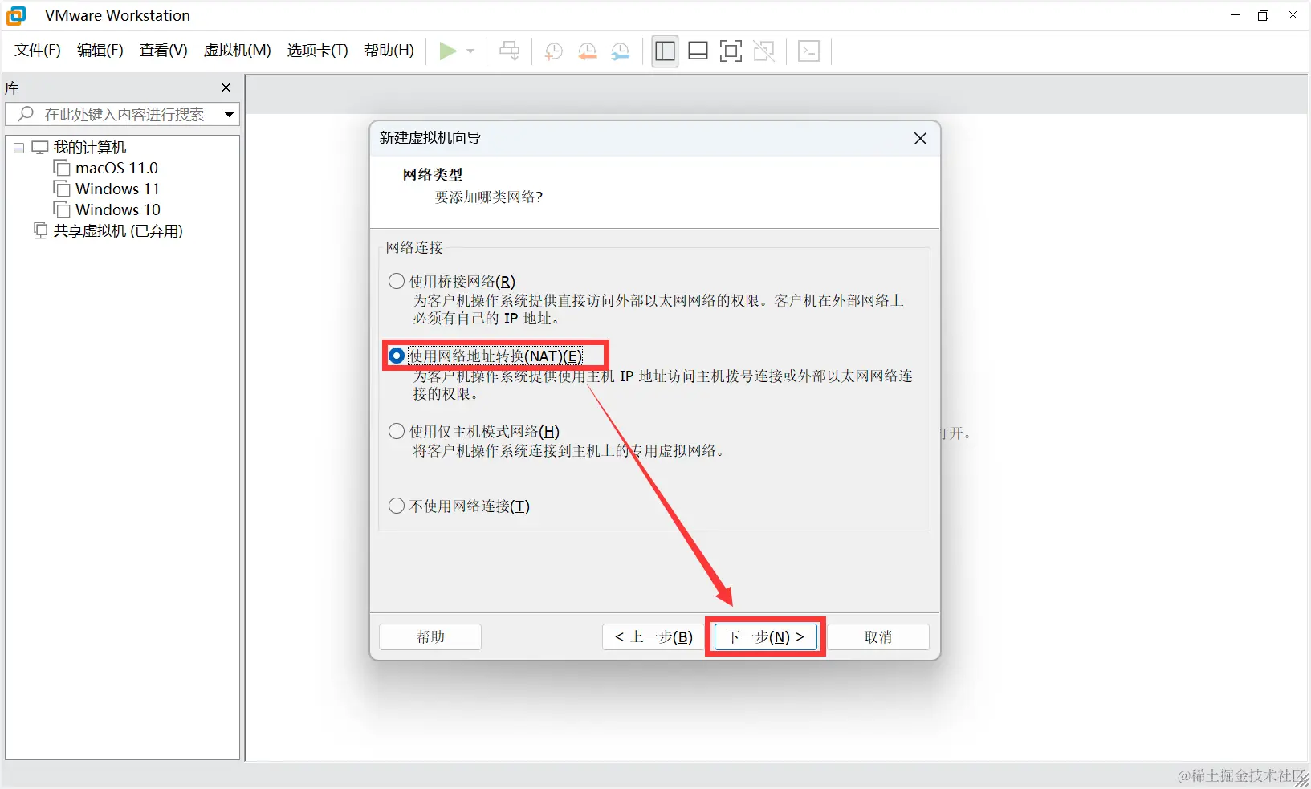
Task: Collapse the 我的计算机 tree node
Action: pyautogui.click(x=18, y=148)
